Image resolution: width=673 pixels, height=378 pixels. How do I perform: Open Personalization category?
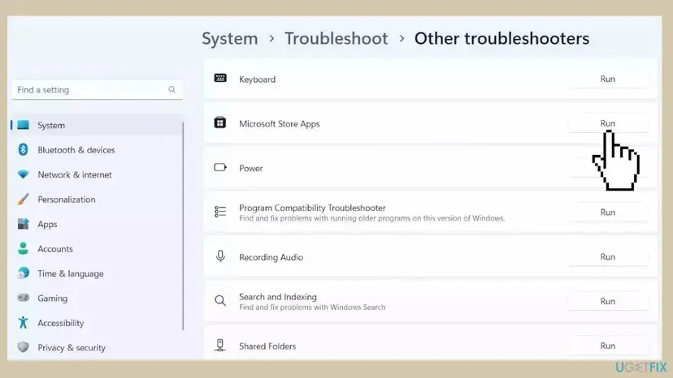tap(97, 200)
